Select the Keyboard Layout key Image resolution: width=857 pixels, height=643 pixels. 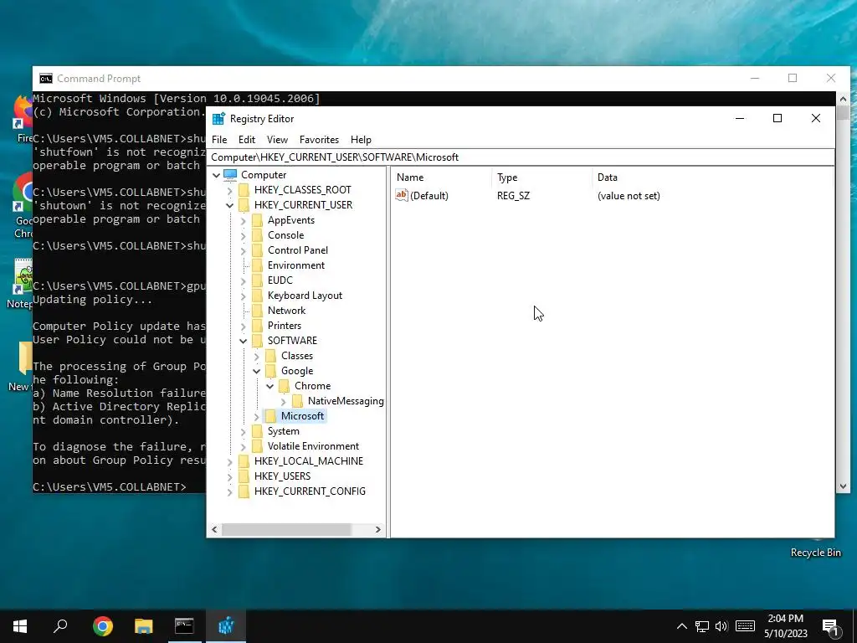(305, 296)
